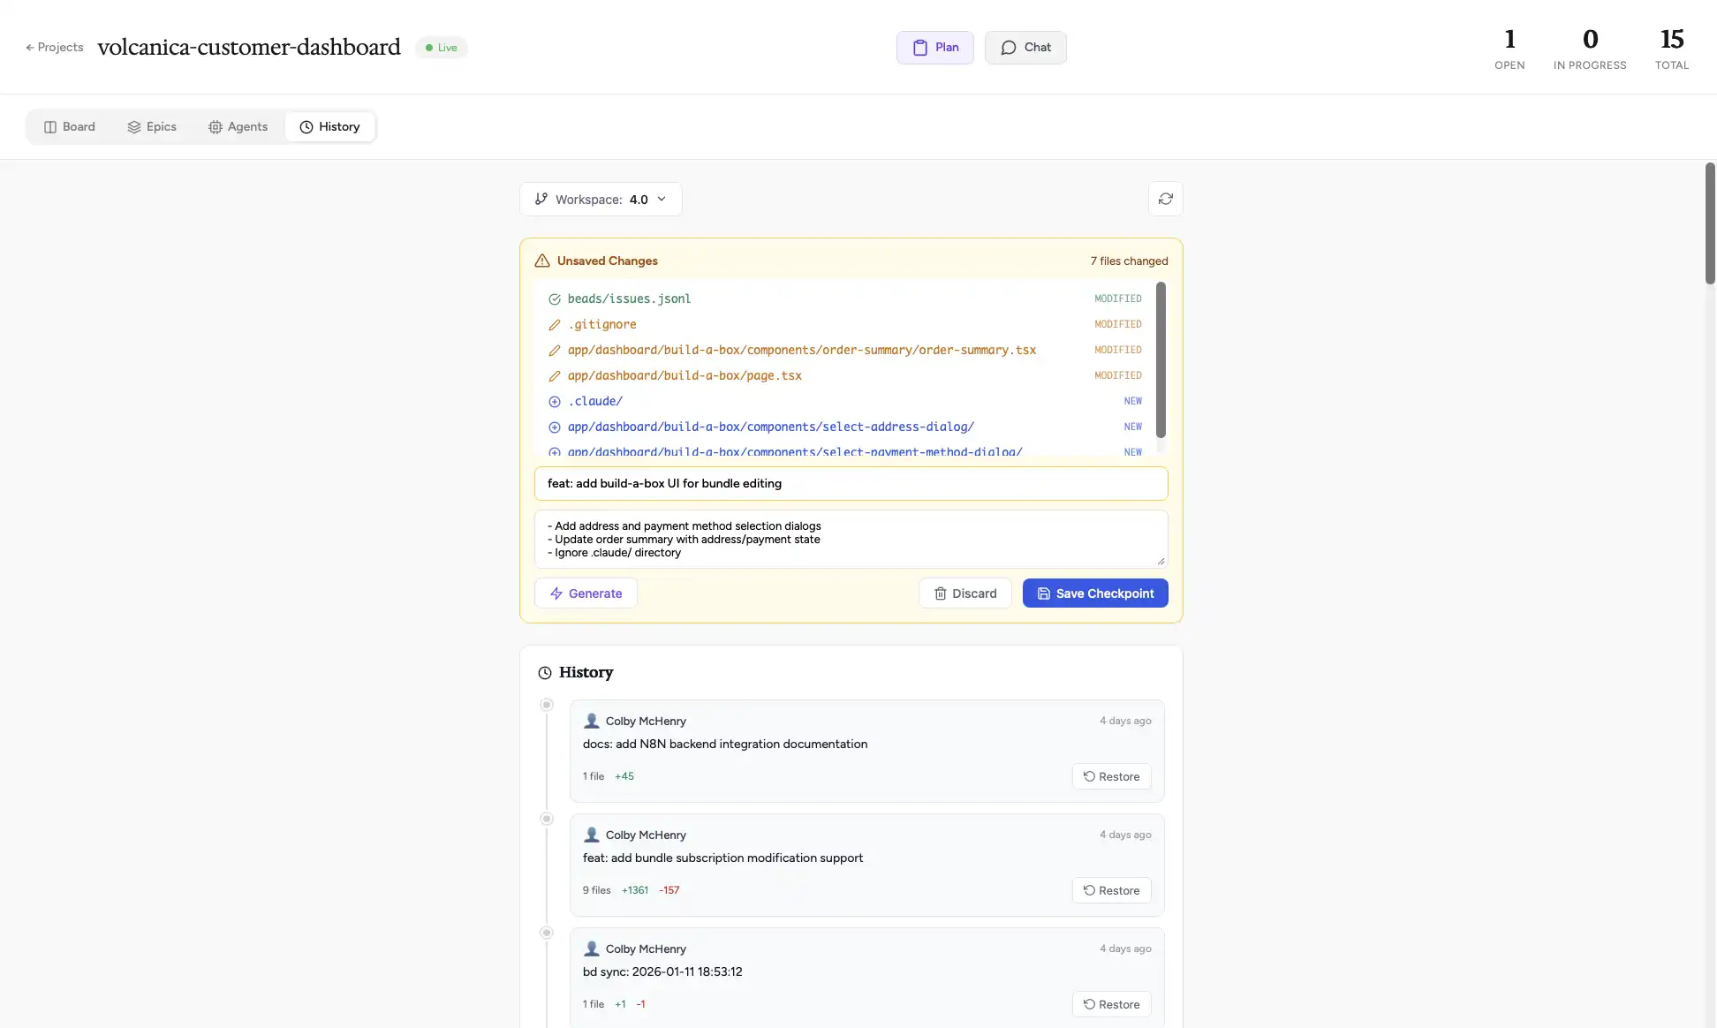The width and height of the screenshot is (1717, 1028).
Task: Click Colby McHenry's avatar on the bundle subscription entry
Action: click(591, 834)
